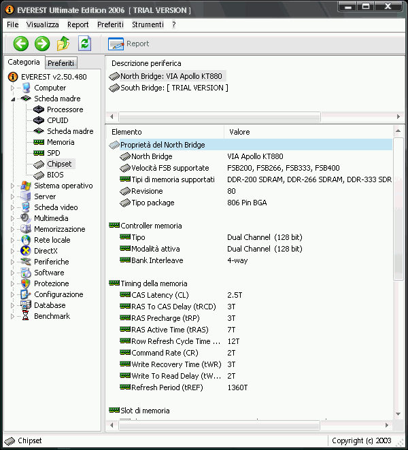408x450 pixels.
Task: Click the Sistema operativo Windows flag icon
Action: 26,186
